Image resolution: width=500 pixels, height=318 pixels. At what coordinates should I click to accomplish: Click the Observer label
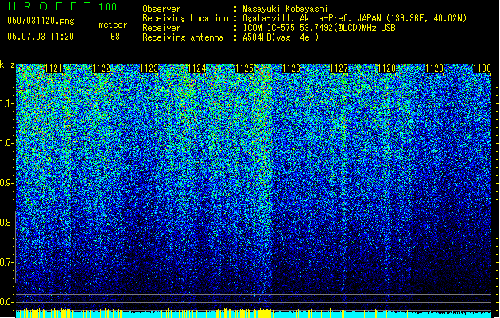click(x=161, y=9)
